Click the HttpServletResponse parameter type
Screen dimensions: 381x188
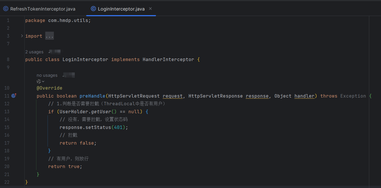click(216, 96)
